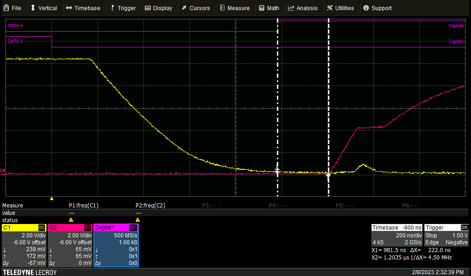Click the 1.50 V trigger level value
The height and width of the screenshot is (276, 471).
pyautogui.click(x=460, y=235)
